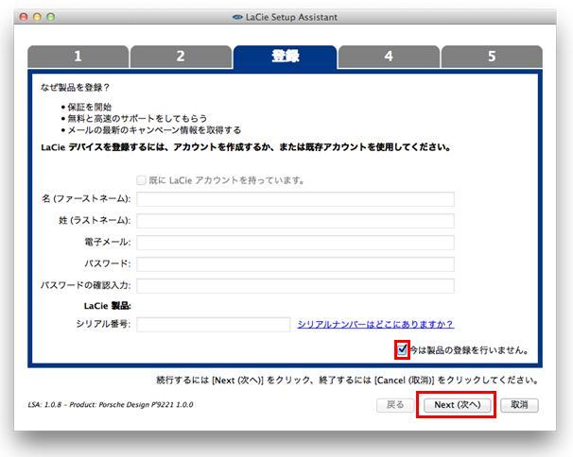
Task: Click LaCie logo icon in title bar
Action: (x=237, y=17)
